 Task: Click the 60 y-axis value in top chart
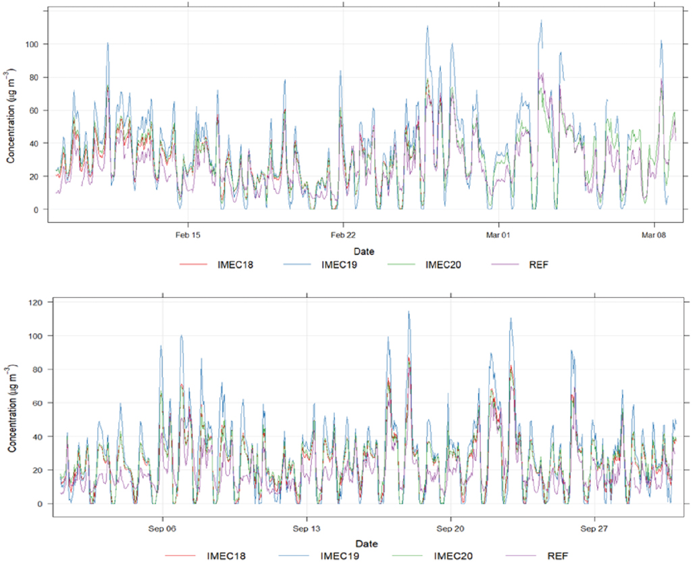(x=34, y=110)
